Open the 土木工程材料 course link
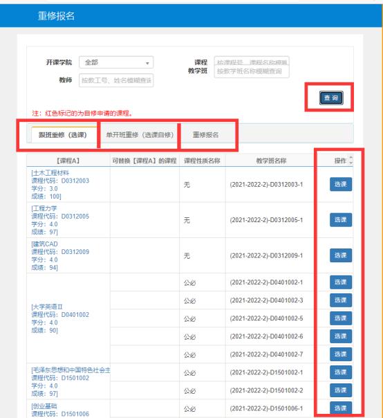 [50, 173]
